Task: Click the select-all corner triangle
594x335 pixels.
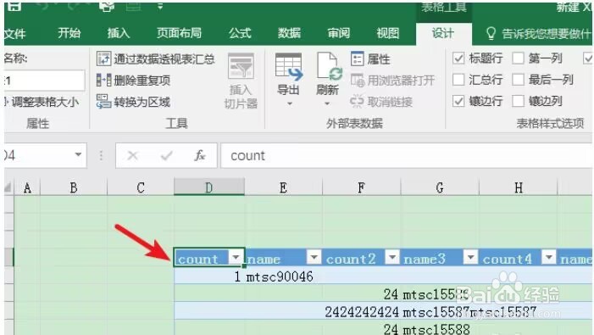Action: pos(8,187)
